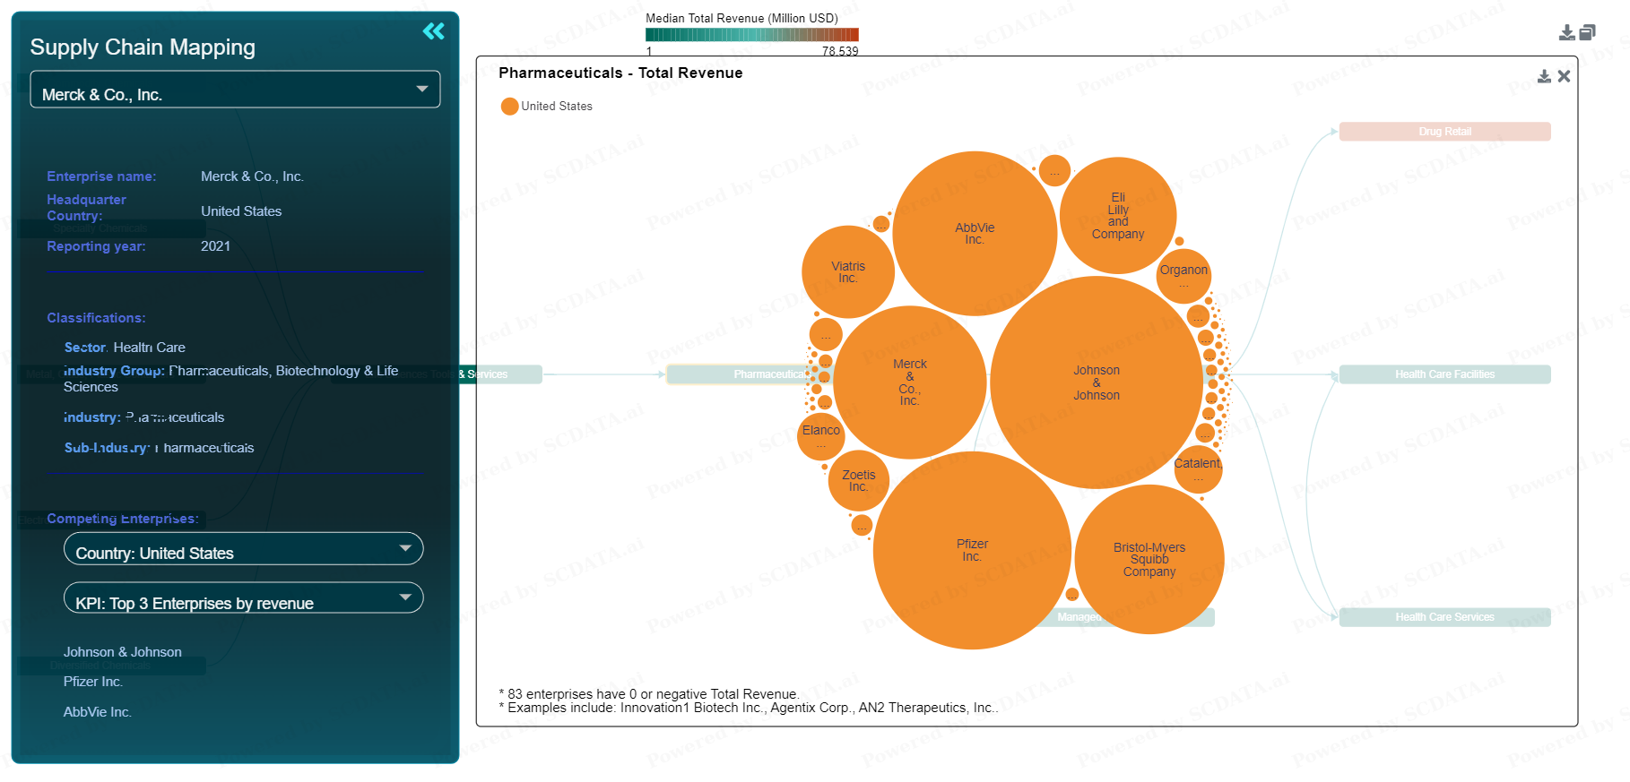Click the Drug Retail industry node

1444,132
